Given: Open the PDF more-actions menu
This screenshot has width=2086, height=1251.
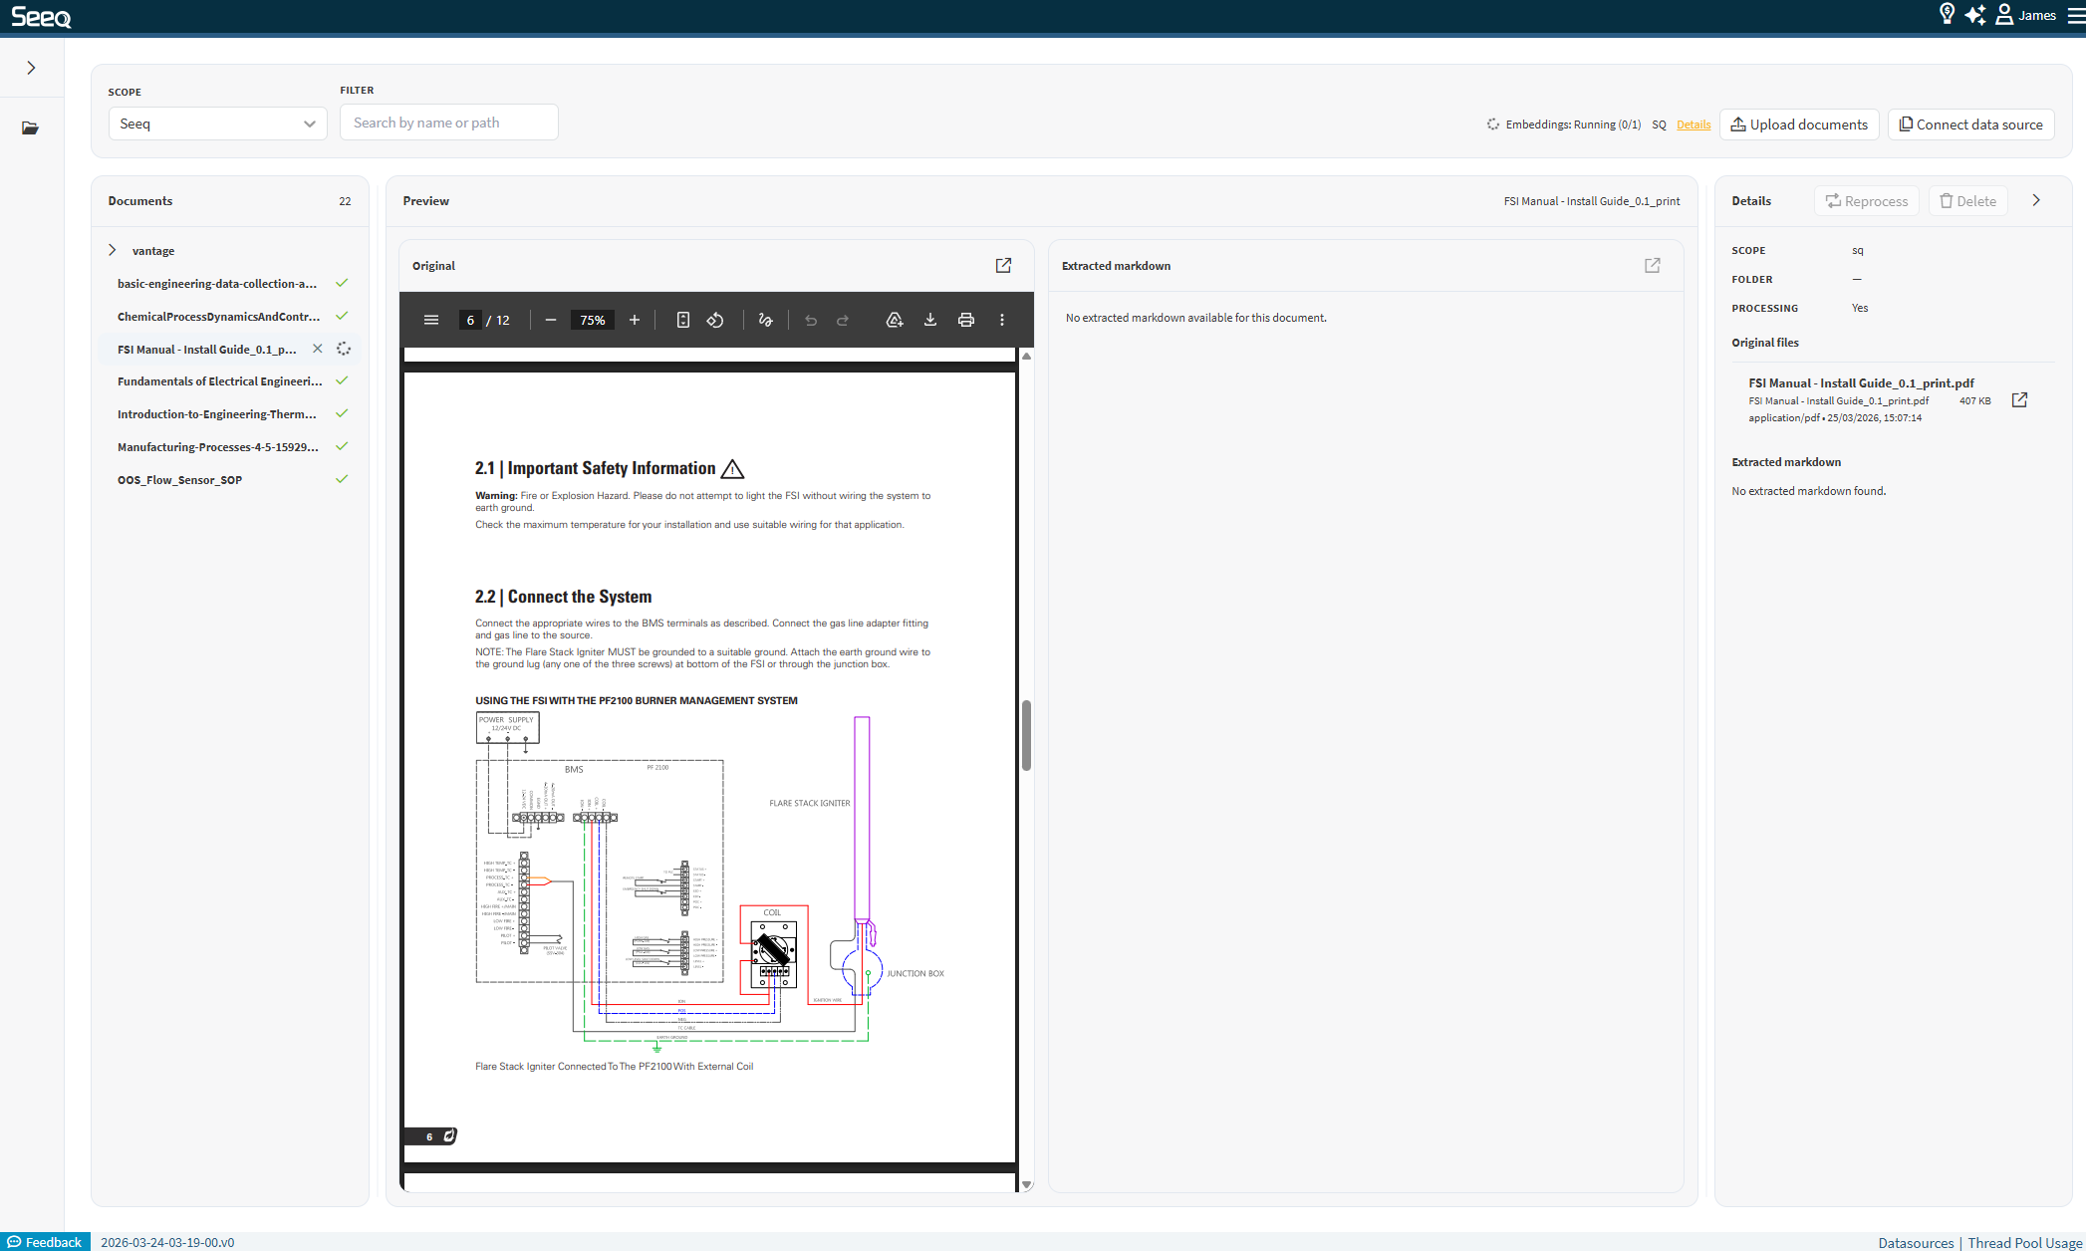Looking at the screenshot, I should click(1002, 320).
